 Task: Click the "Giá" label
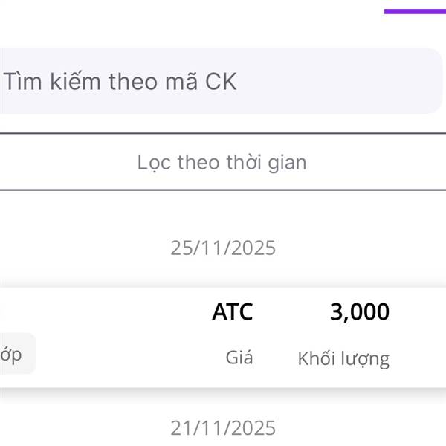coord(239,358)
